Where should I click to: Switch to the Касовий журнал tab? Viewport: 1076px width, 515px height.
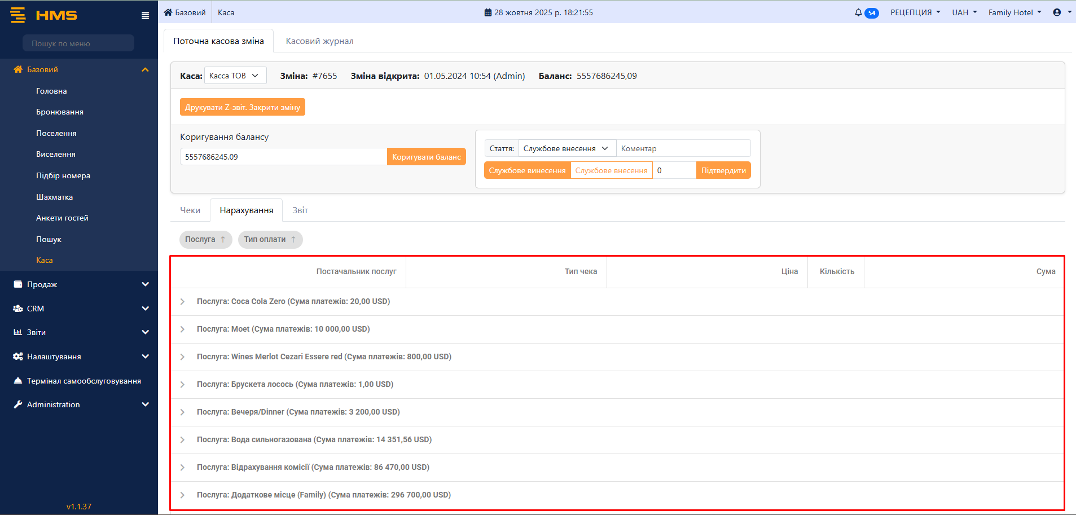click(319, 41)
